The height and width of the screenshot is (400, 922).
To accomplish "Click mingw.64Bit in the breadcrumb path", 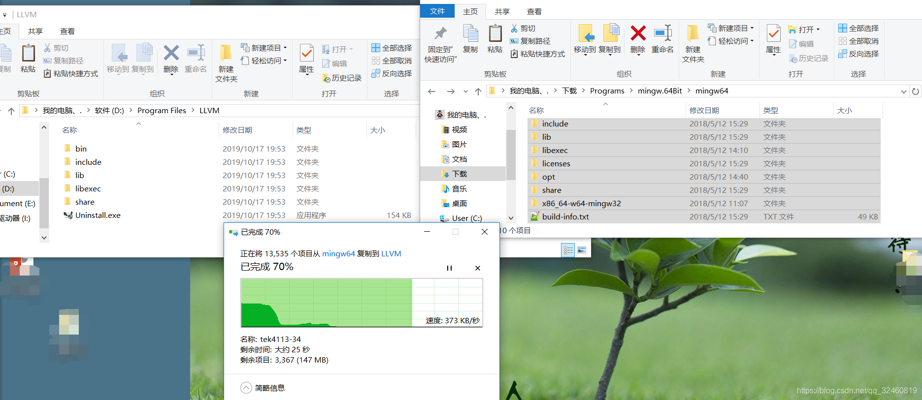I will pos(660,91).
